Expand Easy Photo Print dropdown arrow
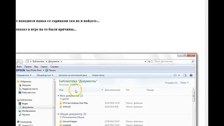Screen dimensions: 224x126 43,70
